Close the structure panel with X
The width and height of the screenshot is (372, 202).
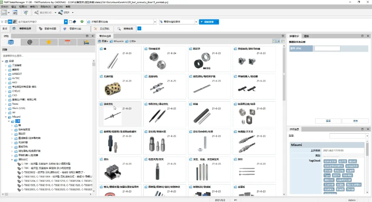93,36
